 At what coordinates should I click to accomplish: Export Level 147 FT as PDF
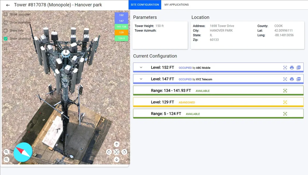click(x=299, y=79)
